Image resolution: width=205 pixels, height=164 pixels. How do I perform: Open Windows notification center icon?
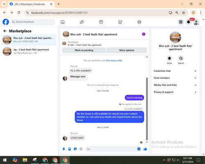tap(198, 160)
